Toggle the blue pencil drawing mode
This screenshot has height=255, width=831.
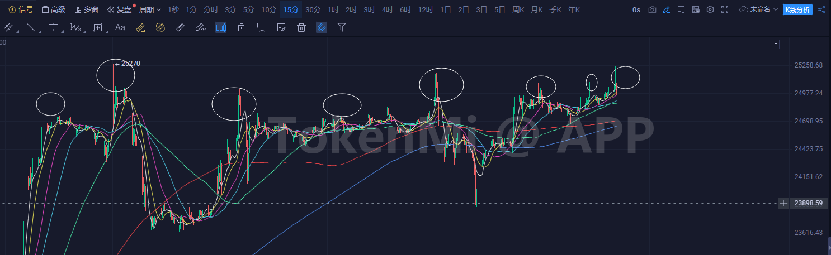666,9
